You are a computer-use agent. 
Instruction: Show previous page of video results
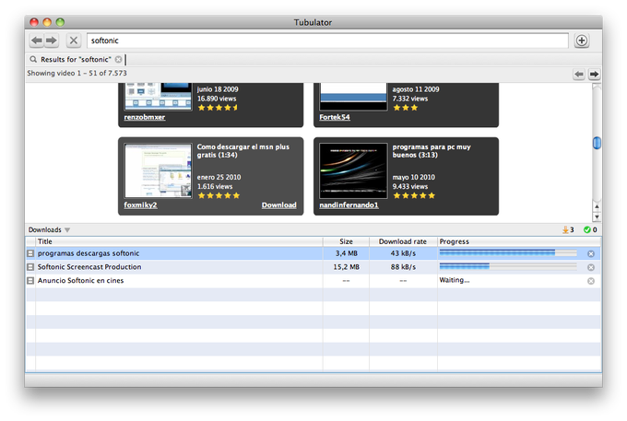pos(579,74)
